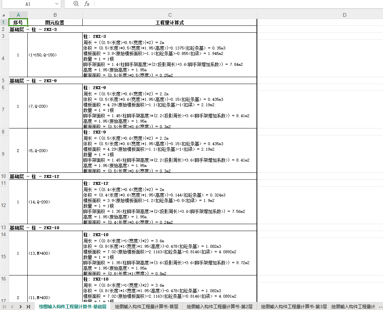Image resolution: width=383 pixels, height=310 pixels.
Task: Go to the previous sheet tab arrow
Action: (x=12, y=307)
